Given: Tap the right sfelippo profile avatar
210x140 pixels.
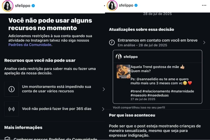Looking at the screenshot, I should click(112, 6).
